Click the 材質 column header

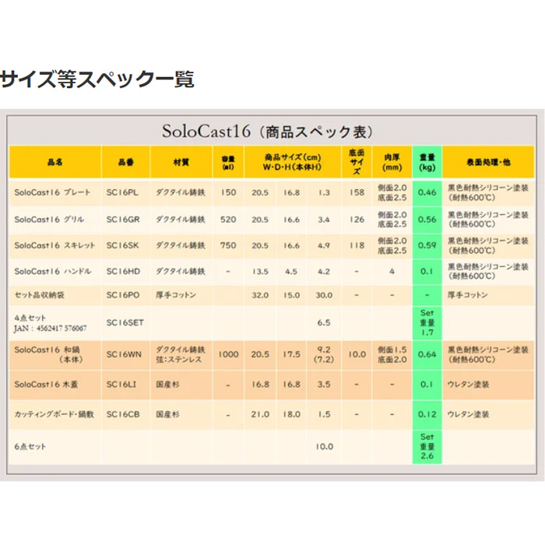click(x=181, y=162)
